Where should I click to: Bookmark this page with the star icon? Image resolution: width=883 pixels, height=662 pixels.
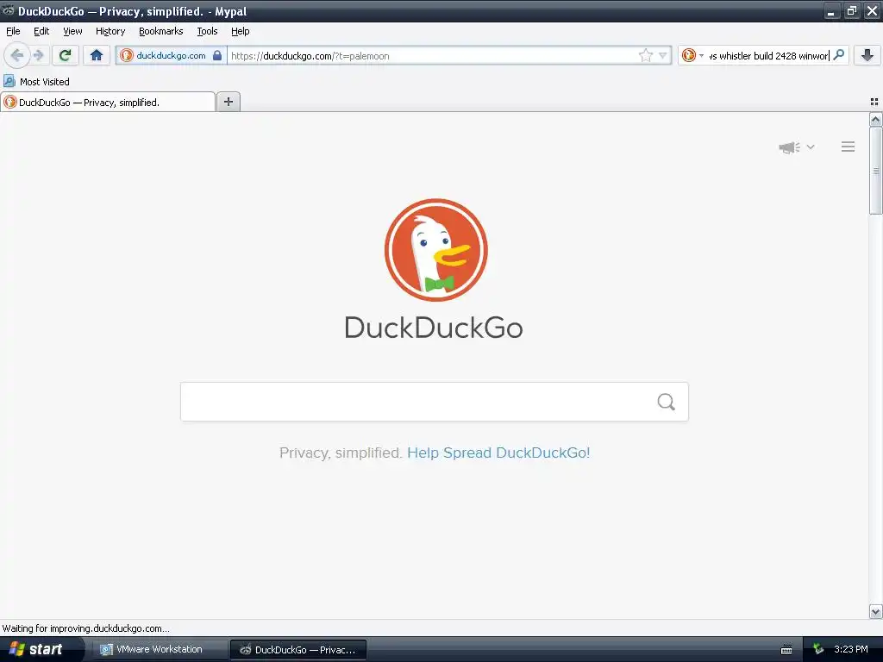pyautogui.click(x=645, y=55)
